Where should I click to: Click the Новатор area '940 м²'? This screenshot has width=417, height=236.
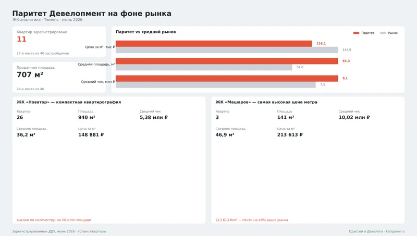pos(87,117)
